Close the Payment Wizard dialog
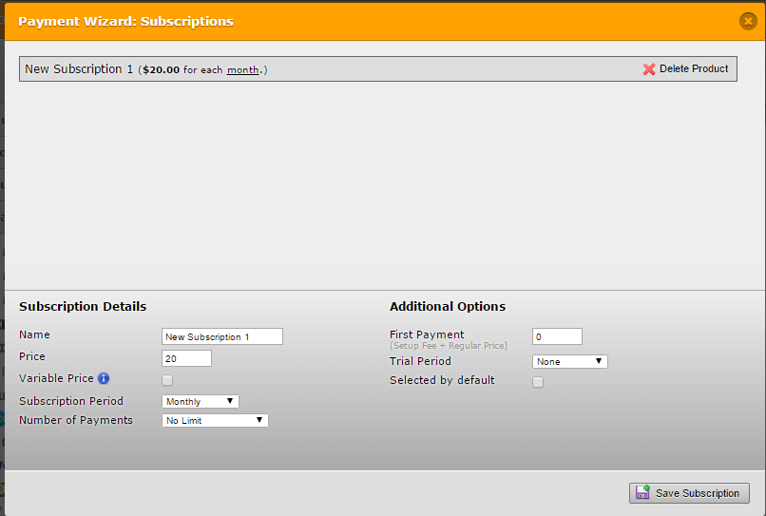 (x=748, y=21)
